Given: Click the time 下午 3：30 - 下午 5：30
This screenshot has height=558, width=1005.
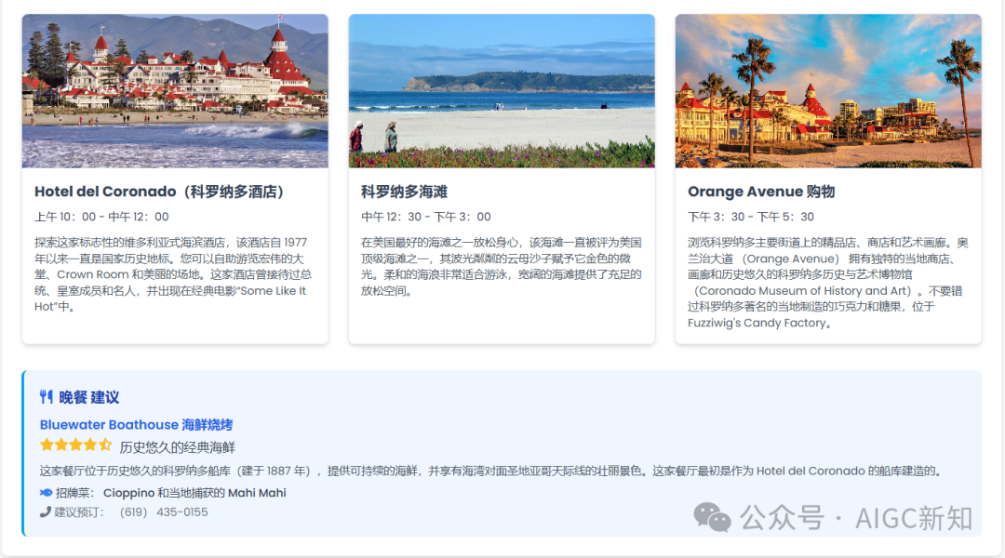Looking at the screenshot, I should tap(751, 218).
